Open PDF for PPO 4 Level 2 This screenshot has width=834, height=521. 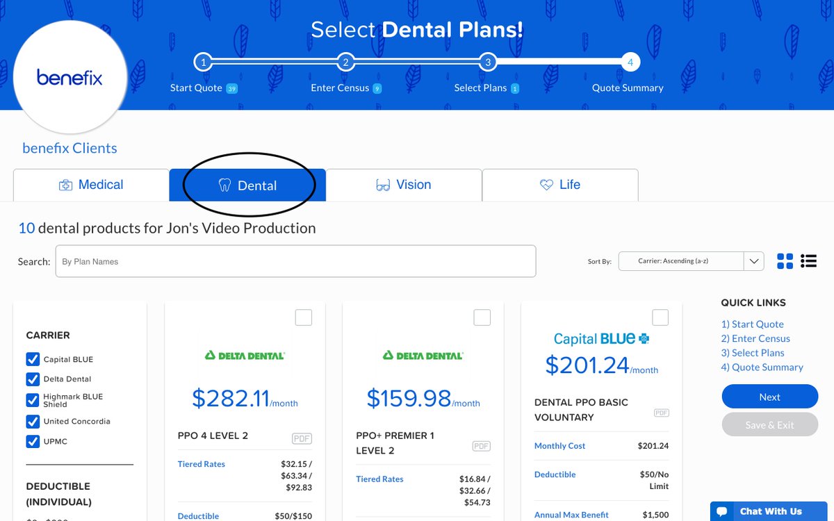coord(302,438)
